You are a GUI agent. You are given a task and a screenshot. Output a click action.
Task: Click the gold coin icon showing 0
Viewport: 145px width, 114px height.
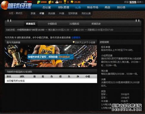coord(50,2)
